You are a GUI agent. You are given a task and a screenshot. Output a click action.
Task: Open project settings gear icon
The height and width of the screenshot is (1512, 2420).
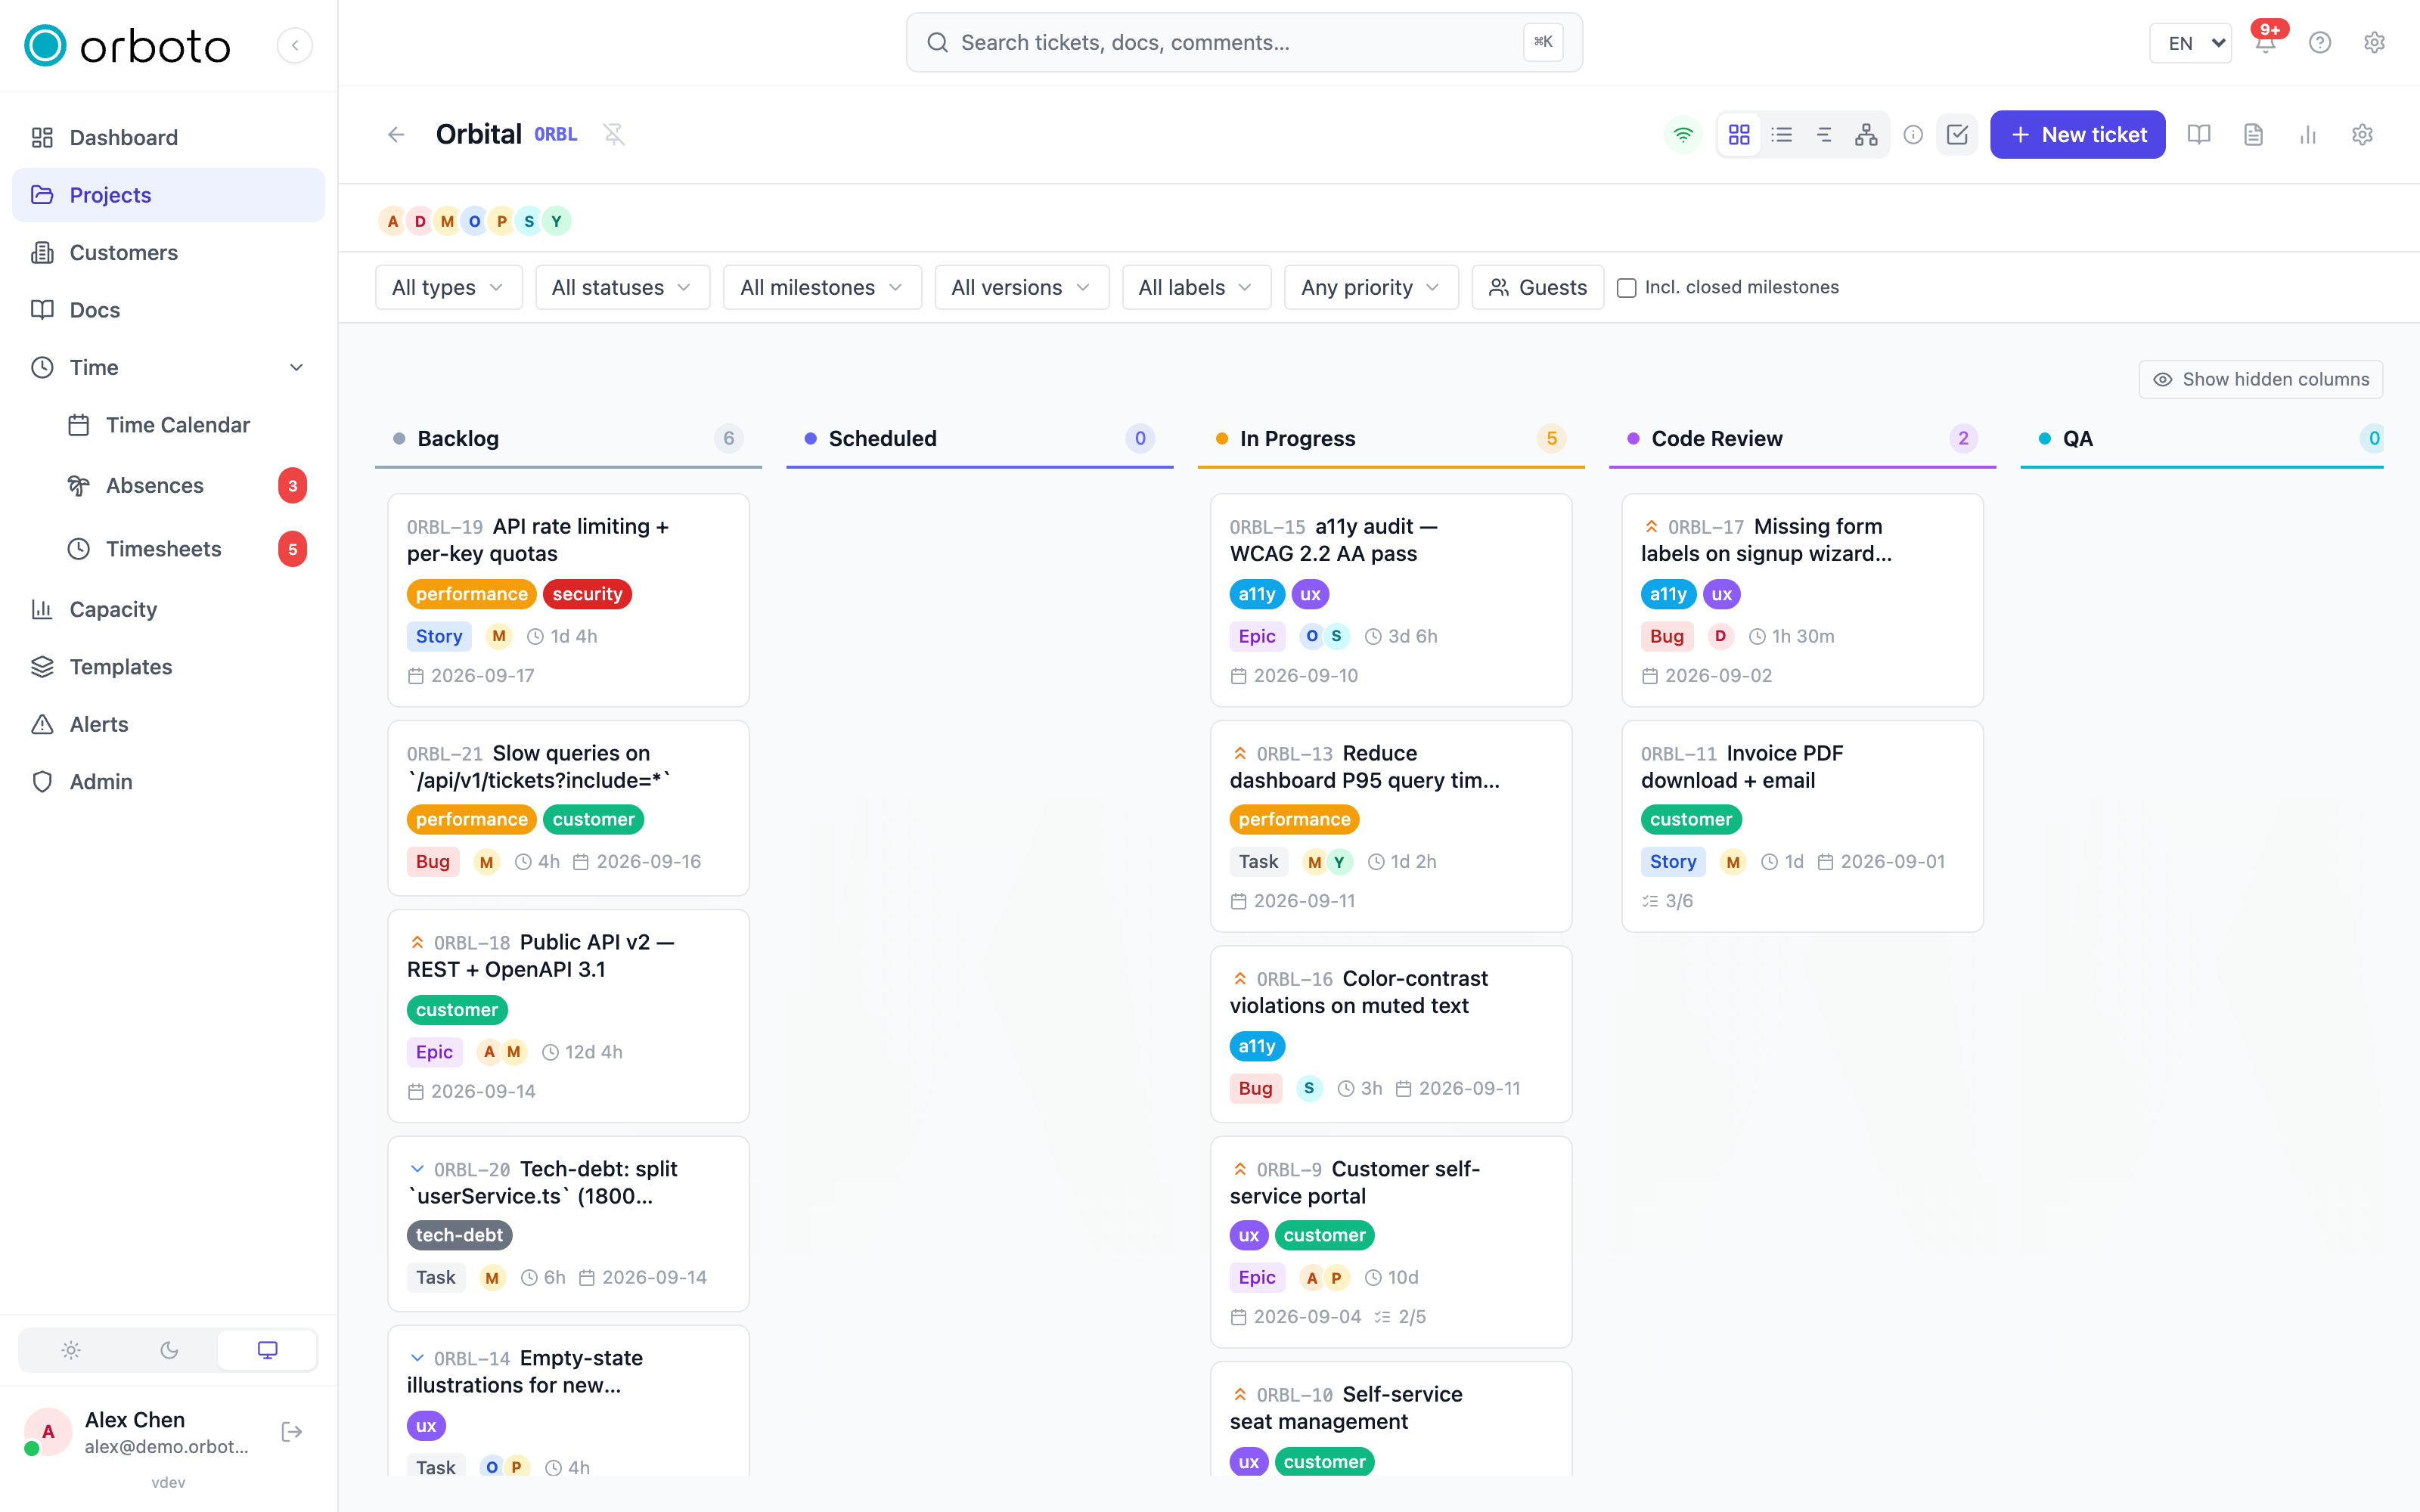[x=2362, y=134]
